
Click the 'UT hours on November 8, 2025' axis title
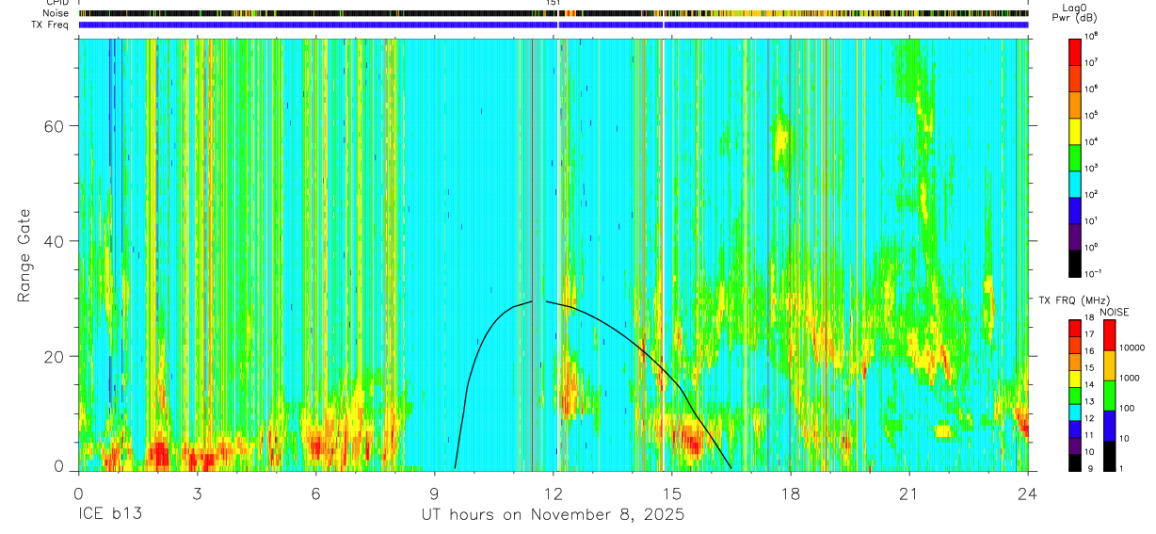click(553, 515)
